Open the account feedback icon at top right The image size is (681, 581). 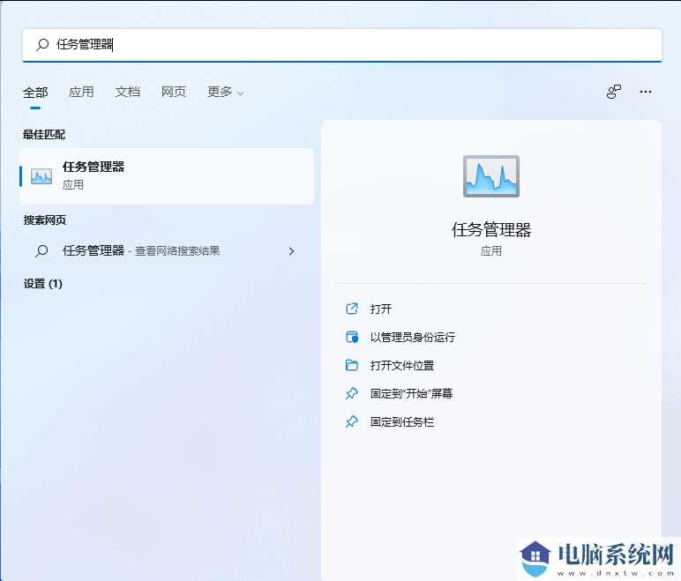pyautogui.click(x=614, y=92)
